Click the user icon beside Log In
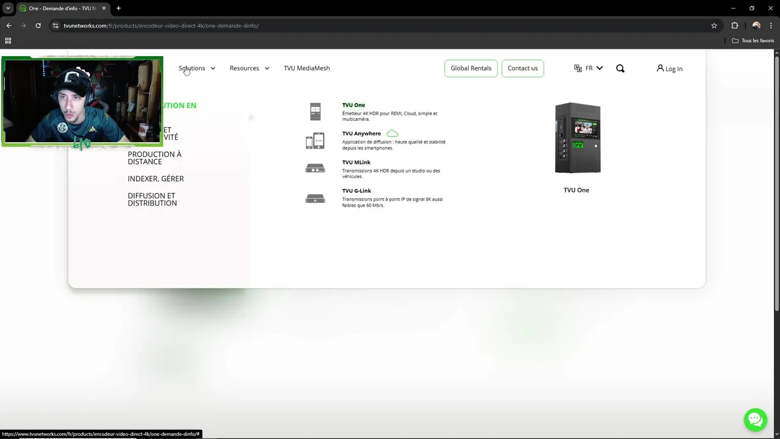The width and height of the screenshot is (780, 439). tap(660, 68)
